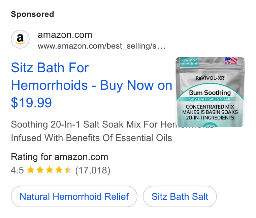Click the amazon.com site name
Viewport: 256px width, 218px height.
click(65, 35)
